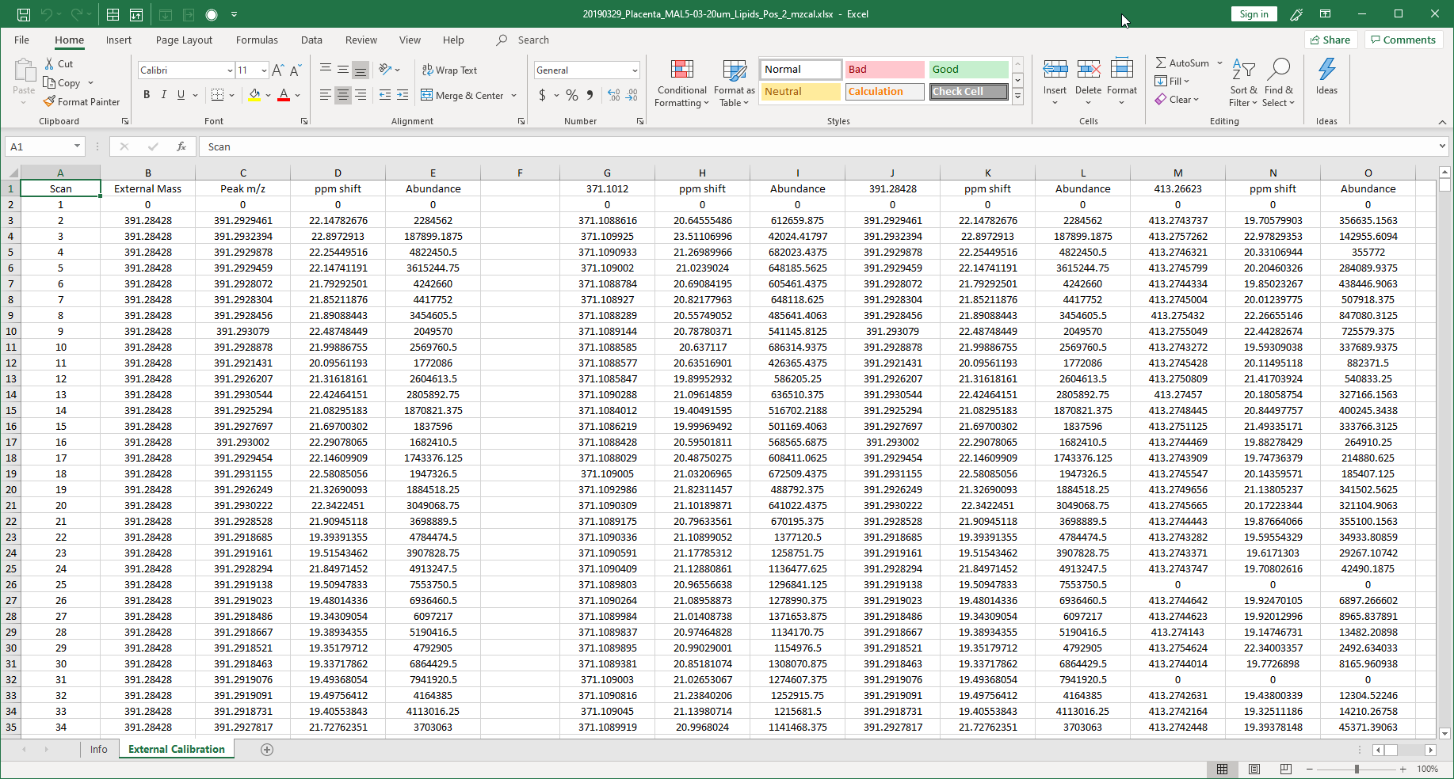Align text right
This screenshot has height=779, width=1454.
361,95
